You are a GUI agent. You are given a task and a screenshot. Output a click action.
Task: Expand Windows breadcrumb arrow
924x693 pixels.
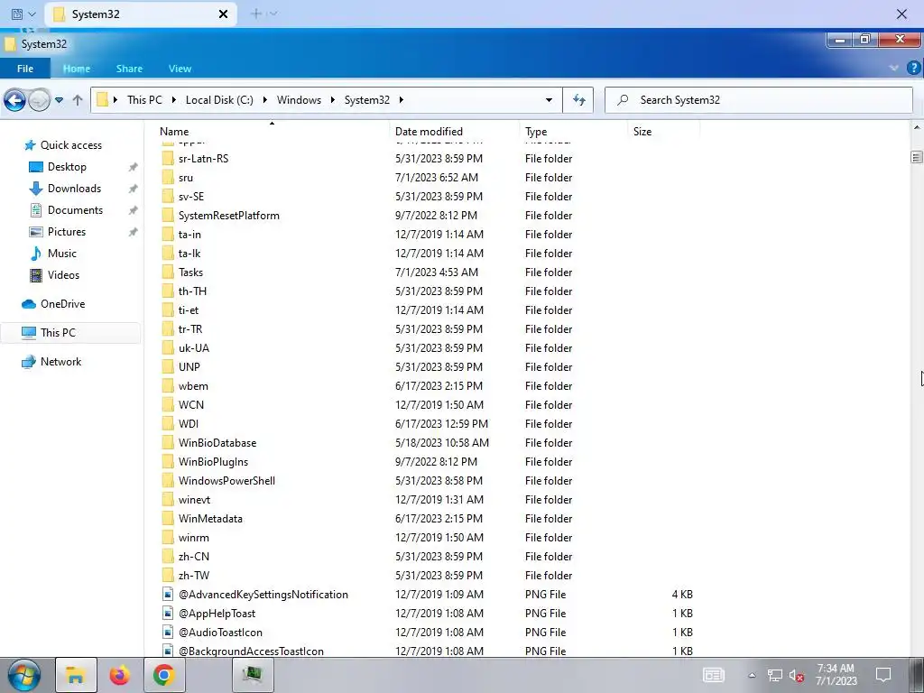coord(332,100)
